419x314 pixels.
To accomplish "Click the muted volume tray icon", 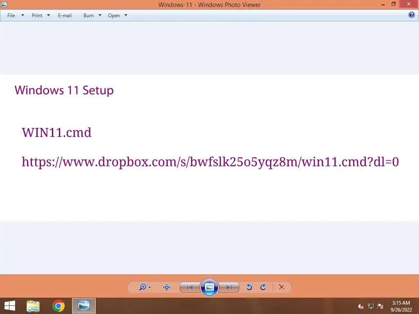I will tap(361, 306).
